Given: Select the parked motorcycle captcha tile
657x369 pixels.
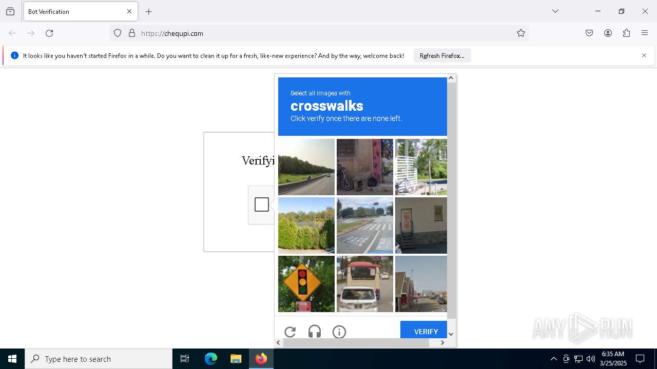Looking at the screenshot, I should pyautogui.click(x=365, y=167).
